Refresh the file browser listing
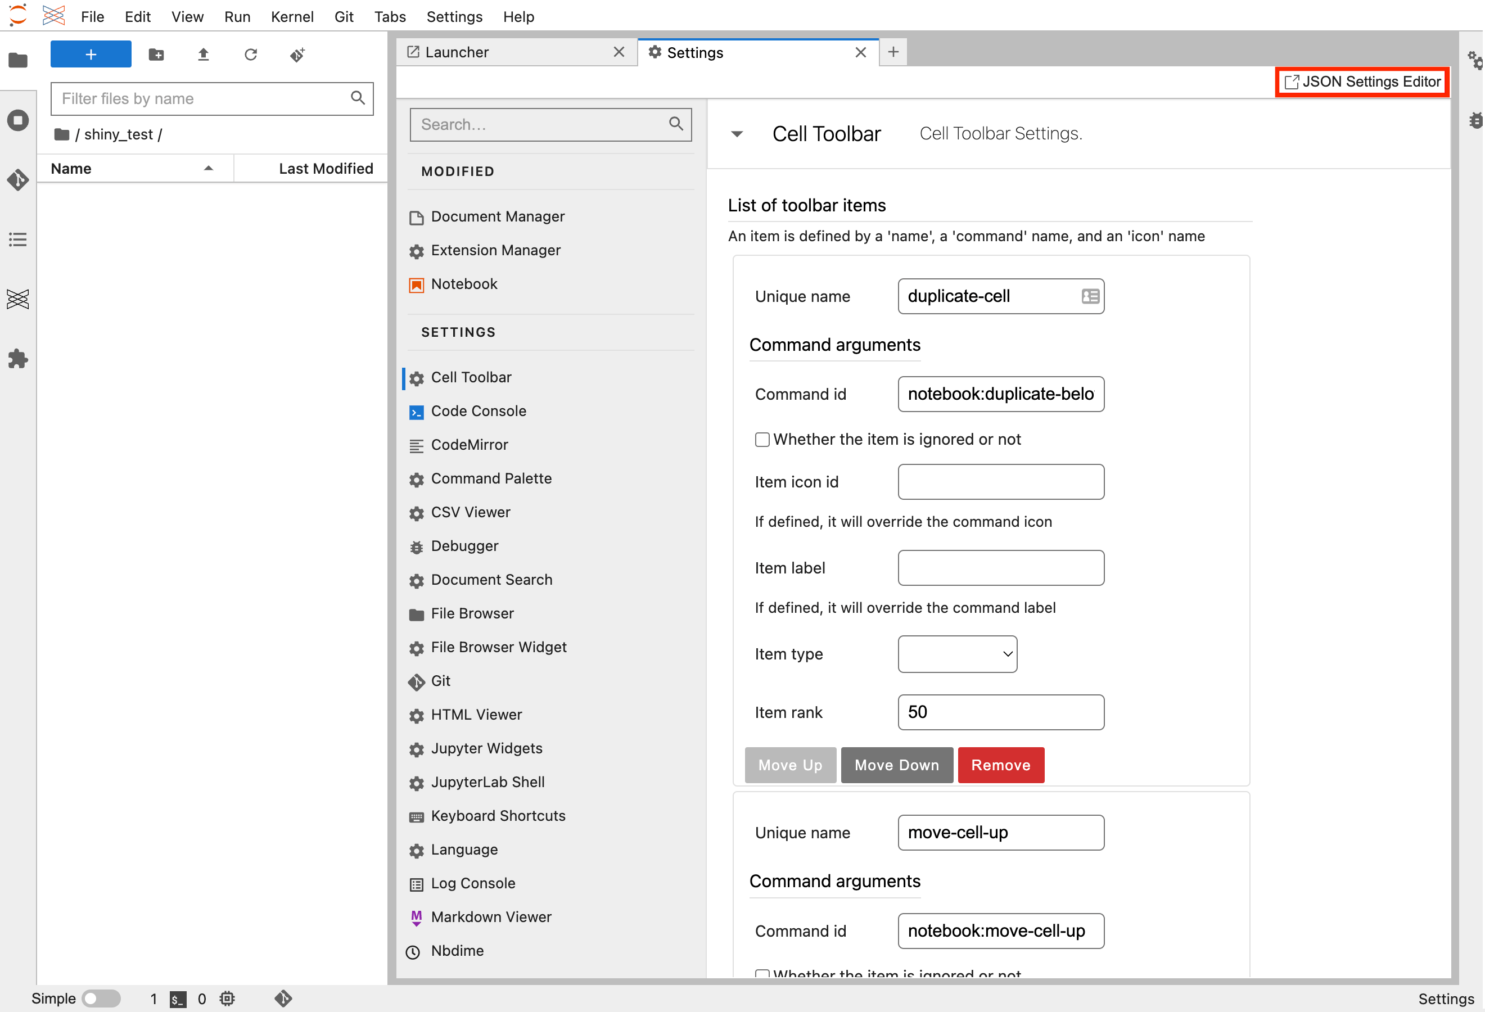 (x=250, y=55)
